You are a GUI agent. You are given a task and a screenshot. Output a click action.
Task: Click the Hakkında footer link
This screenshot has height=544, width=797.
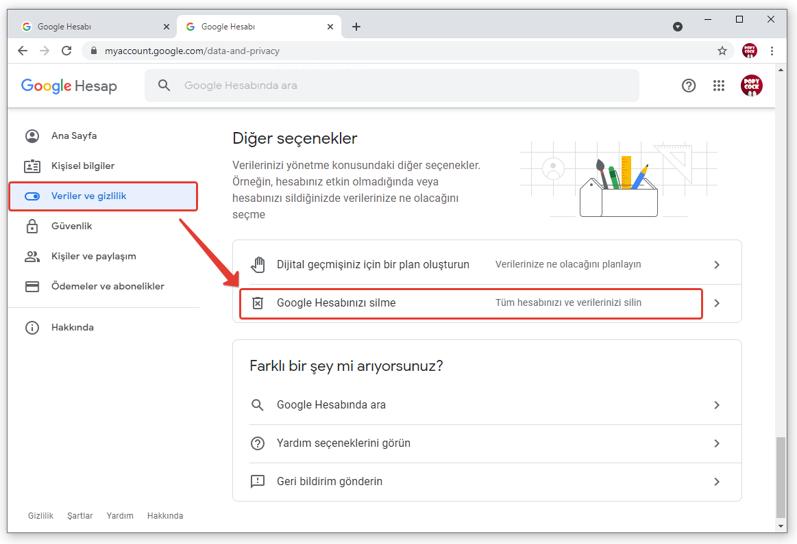(165, 515)
